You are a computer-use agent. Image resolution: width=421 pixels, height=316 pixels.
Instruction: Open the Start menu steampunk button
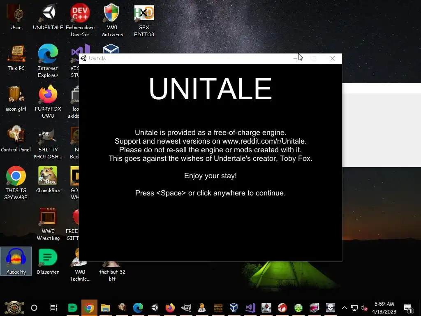tap(14, 308)
